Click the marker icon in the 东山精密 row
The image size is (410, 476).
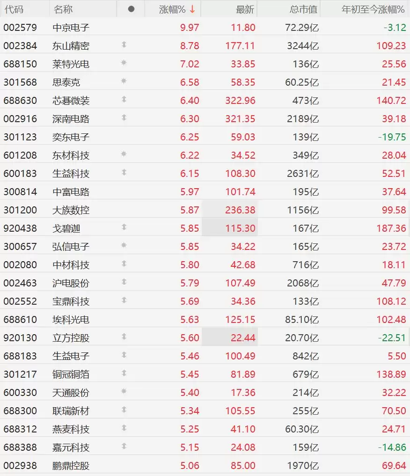124,45
